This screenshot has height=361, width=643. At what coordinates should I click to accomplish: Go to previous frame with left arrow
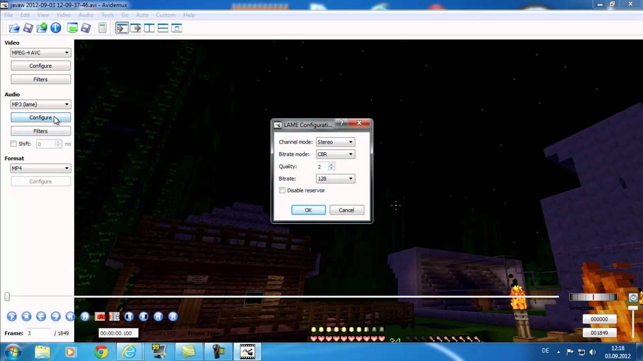tap(41, 316)
